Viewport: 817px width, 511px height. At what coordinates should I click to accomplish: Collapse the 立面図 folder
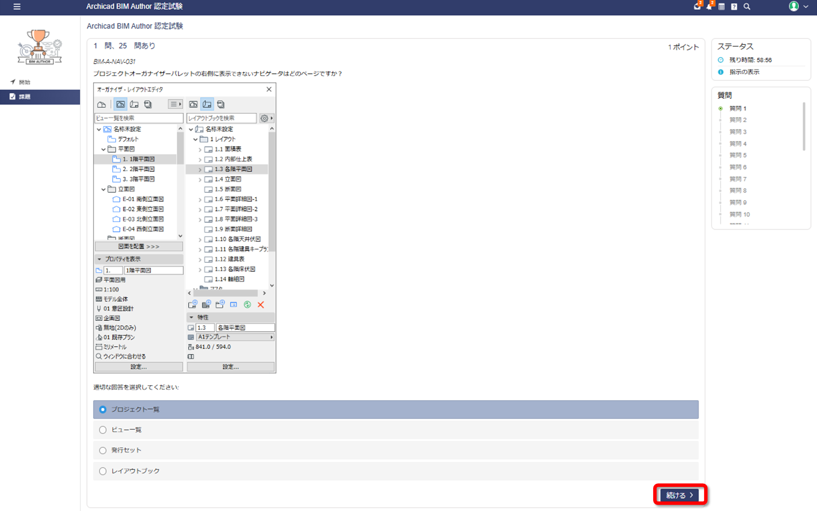(103, 189)
